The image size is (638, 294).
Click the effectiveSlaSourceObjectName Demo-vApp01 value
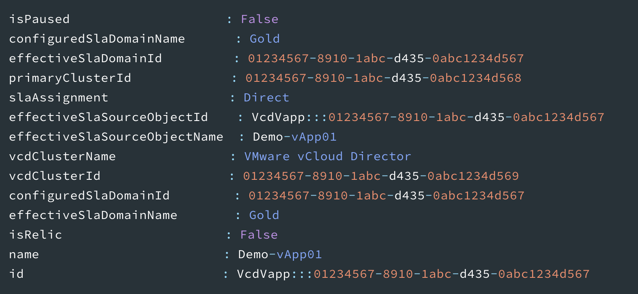click(295, 137)
